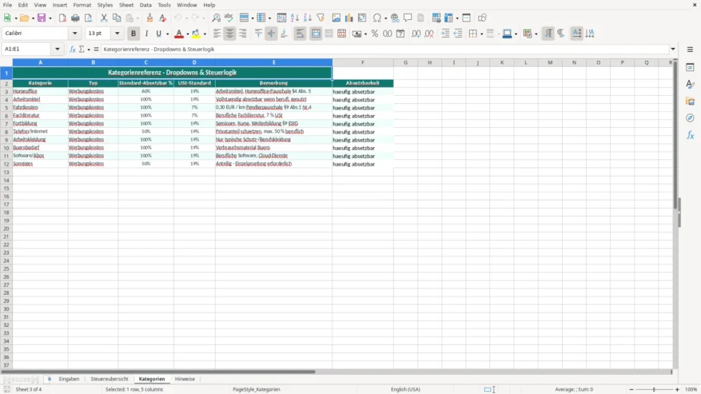
Task: Merge and center cells icon
Action: [x=316, y=34]
